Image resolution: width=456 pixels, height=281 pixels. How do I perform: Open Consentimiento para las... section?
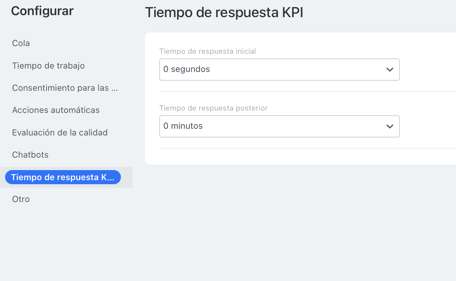pos(65,88)
